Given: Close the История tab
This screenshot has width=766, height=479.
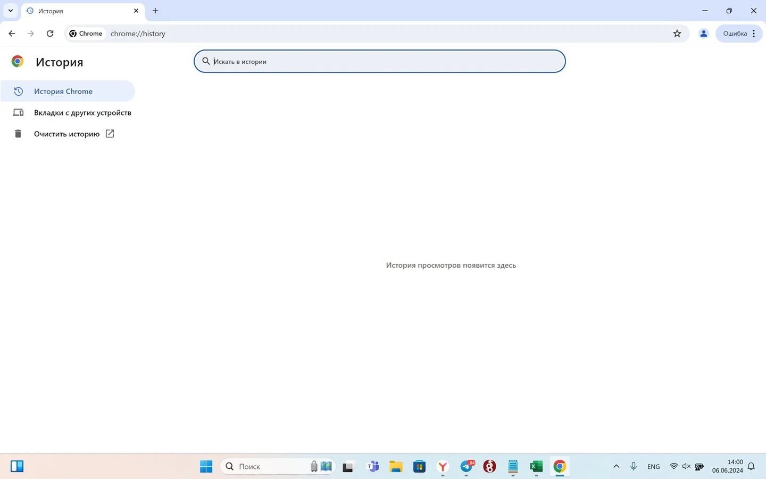Looking at the screenshot, I should pyautogui.click(x=136, y=11).
